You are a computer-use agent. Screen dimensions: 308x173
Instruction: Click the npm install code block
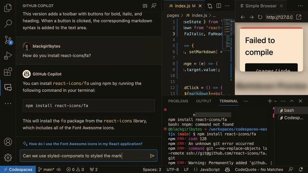pyautogui.click(x=89, y=106)
